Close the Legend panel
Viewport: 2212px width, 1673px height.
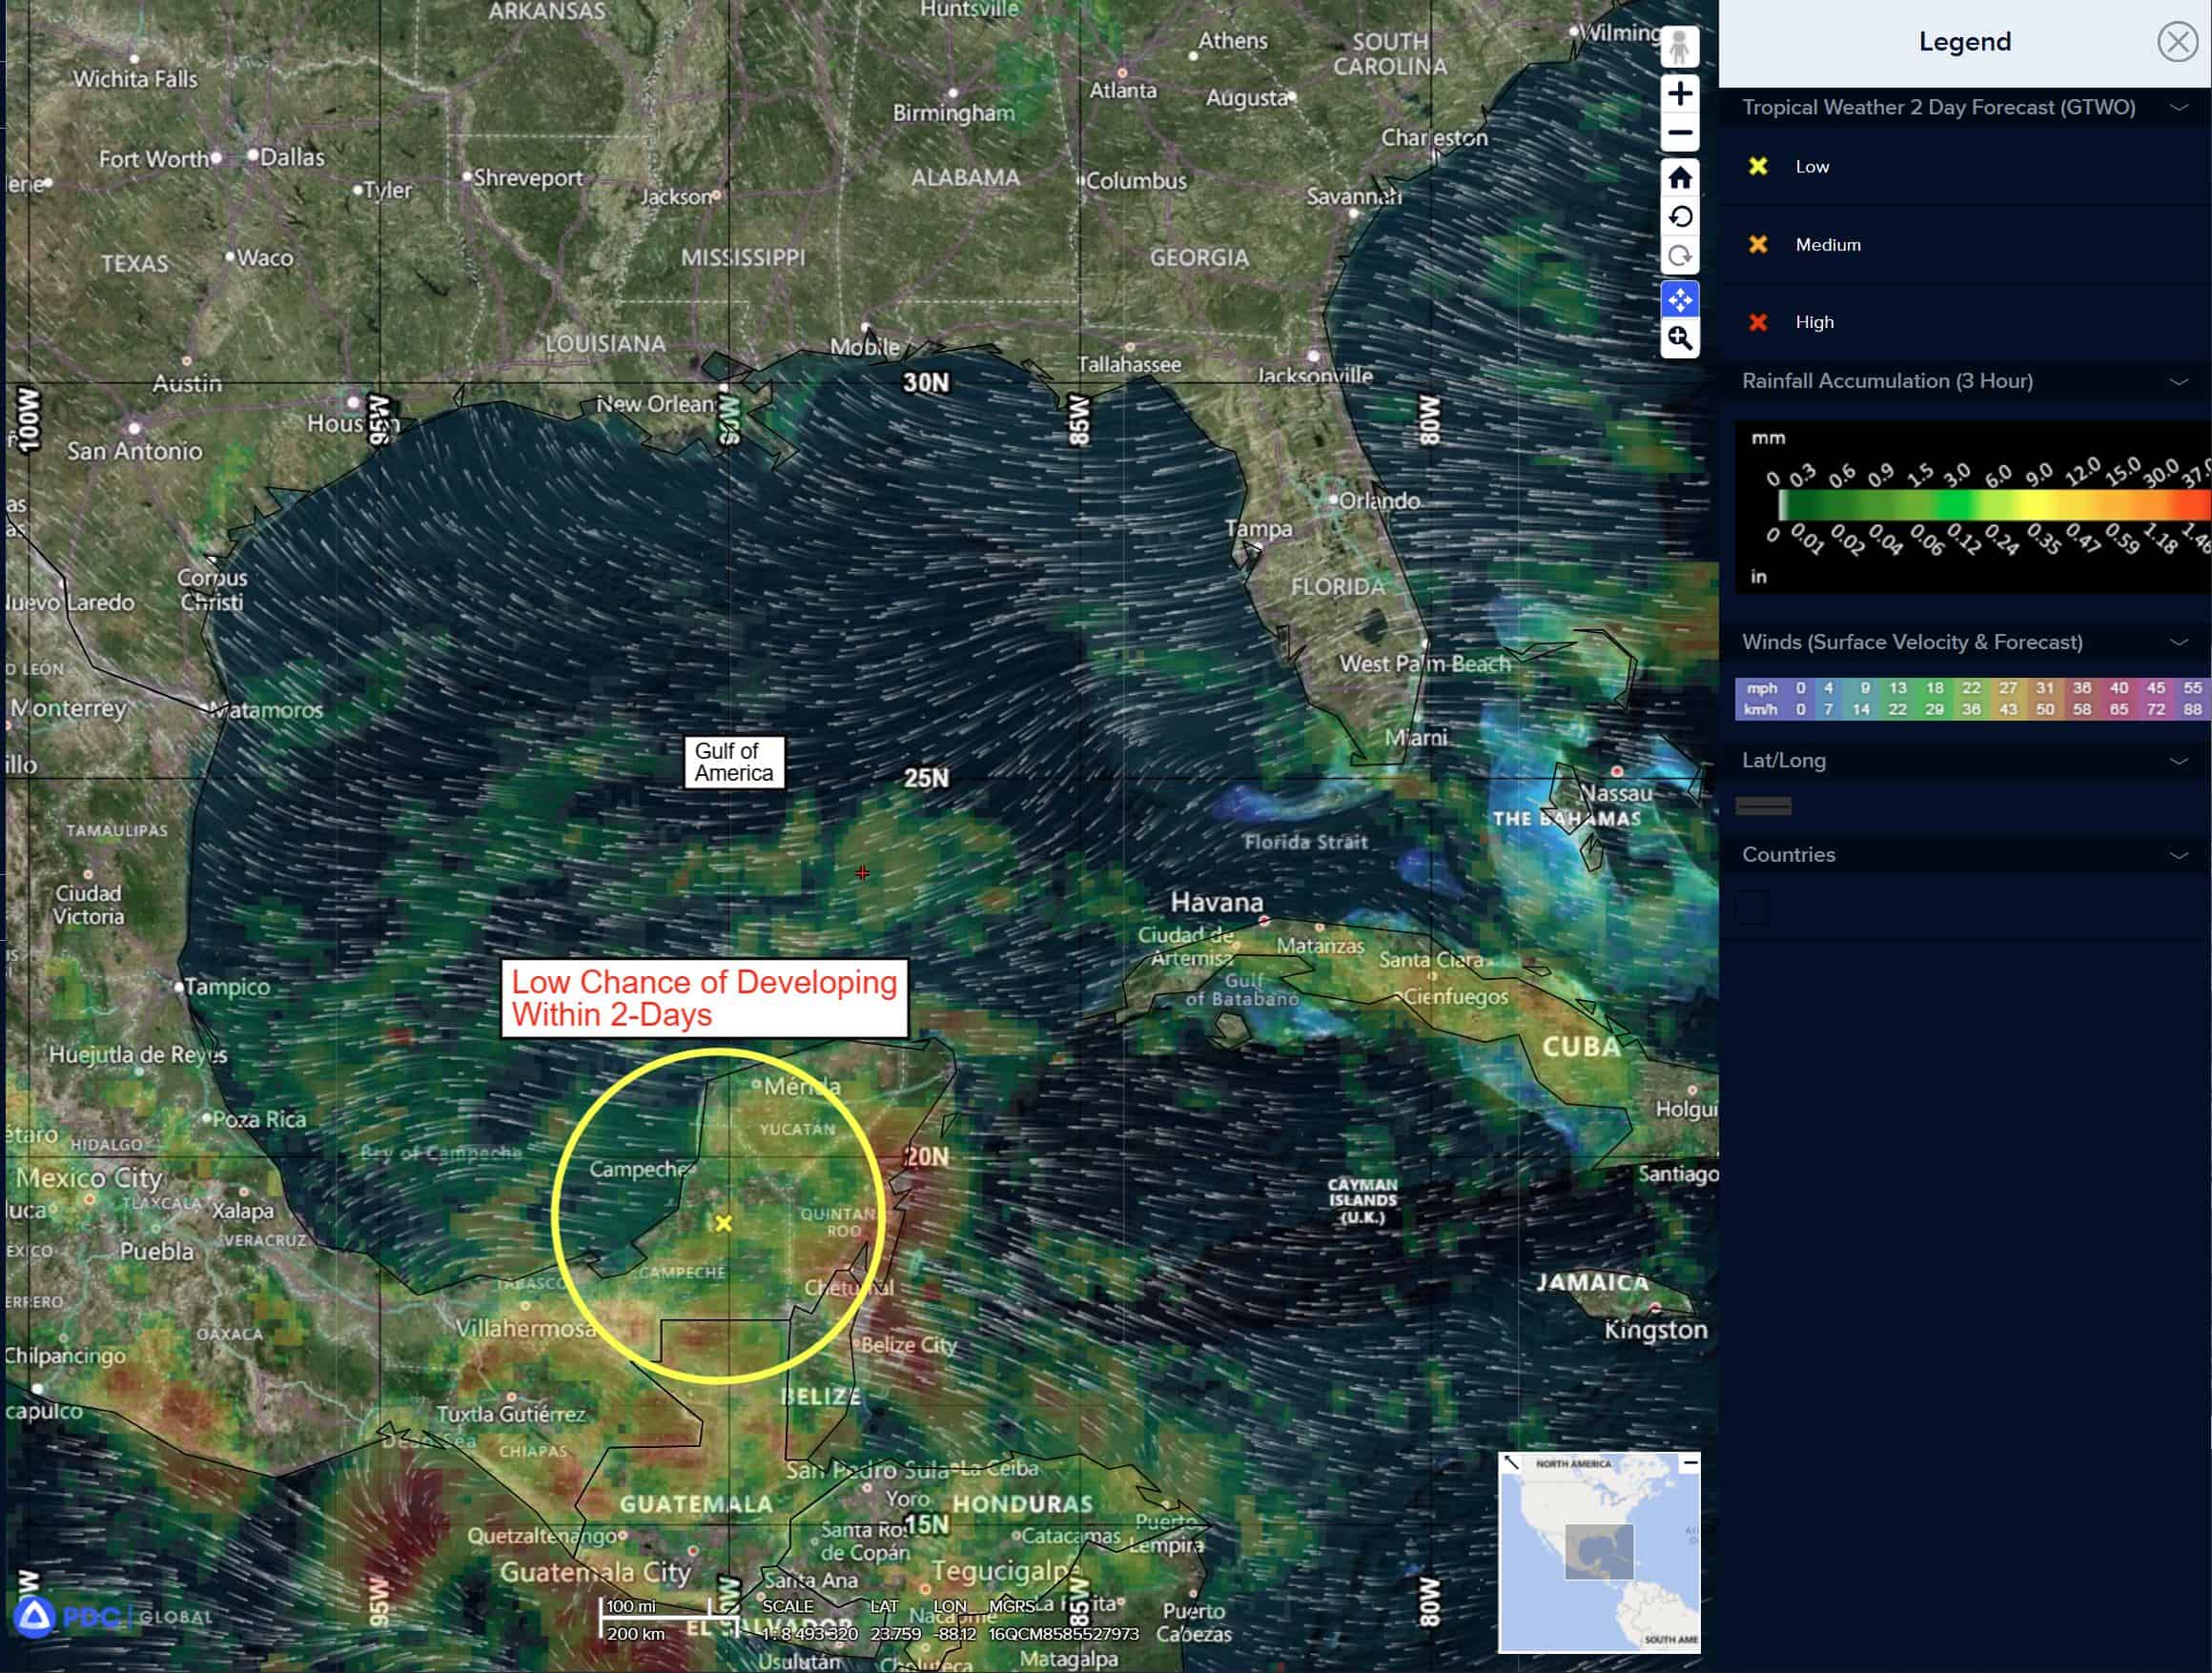(x=2176, y=42)
